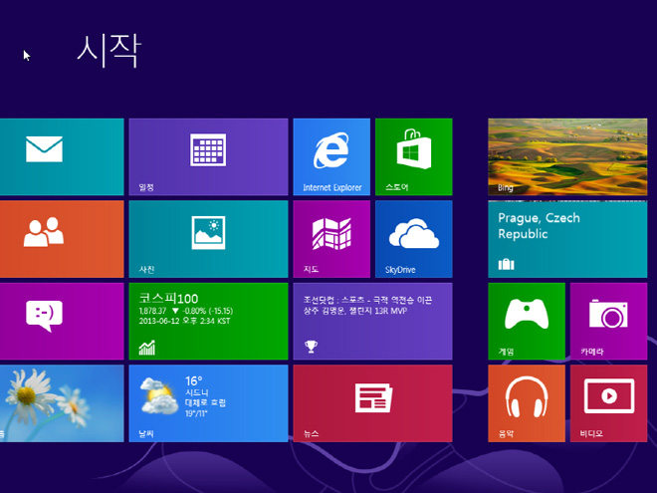Open the Games tile labeled 게임
Image resolution: width=657 pixels, height=493 pixels.
click(527, 321)
